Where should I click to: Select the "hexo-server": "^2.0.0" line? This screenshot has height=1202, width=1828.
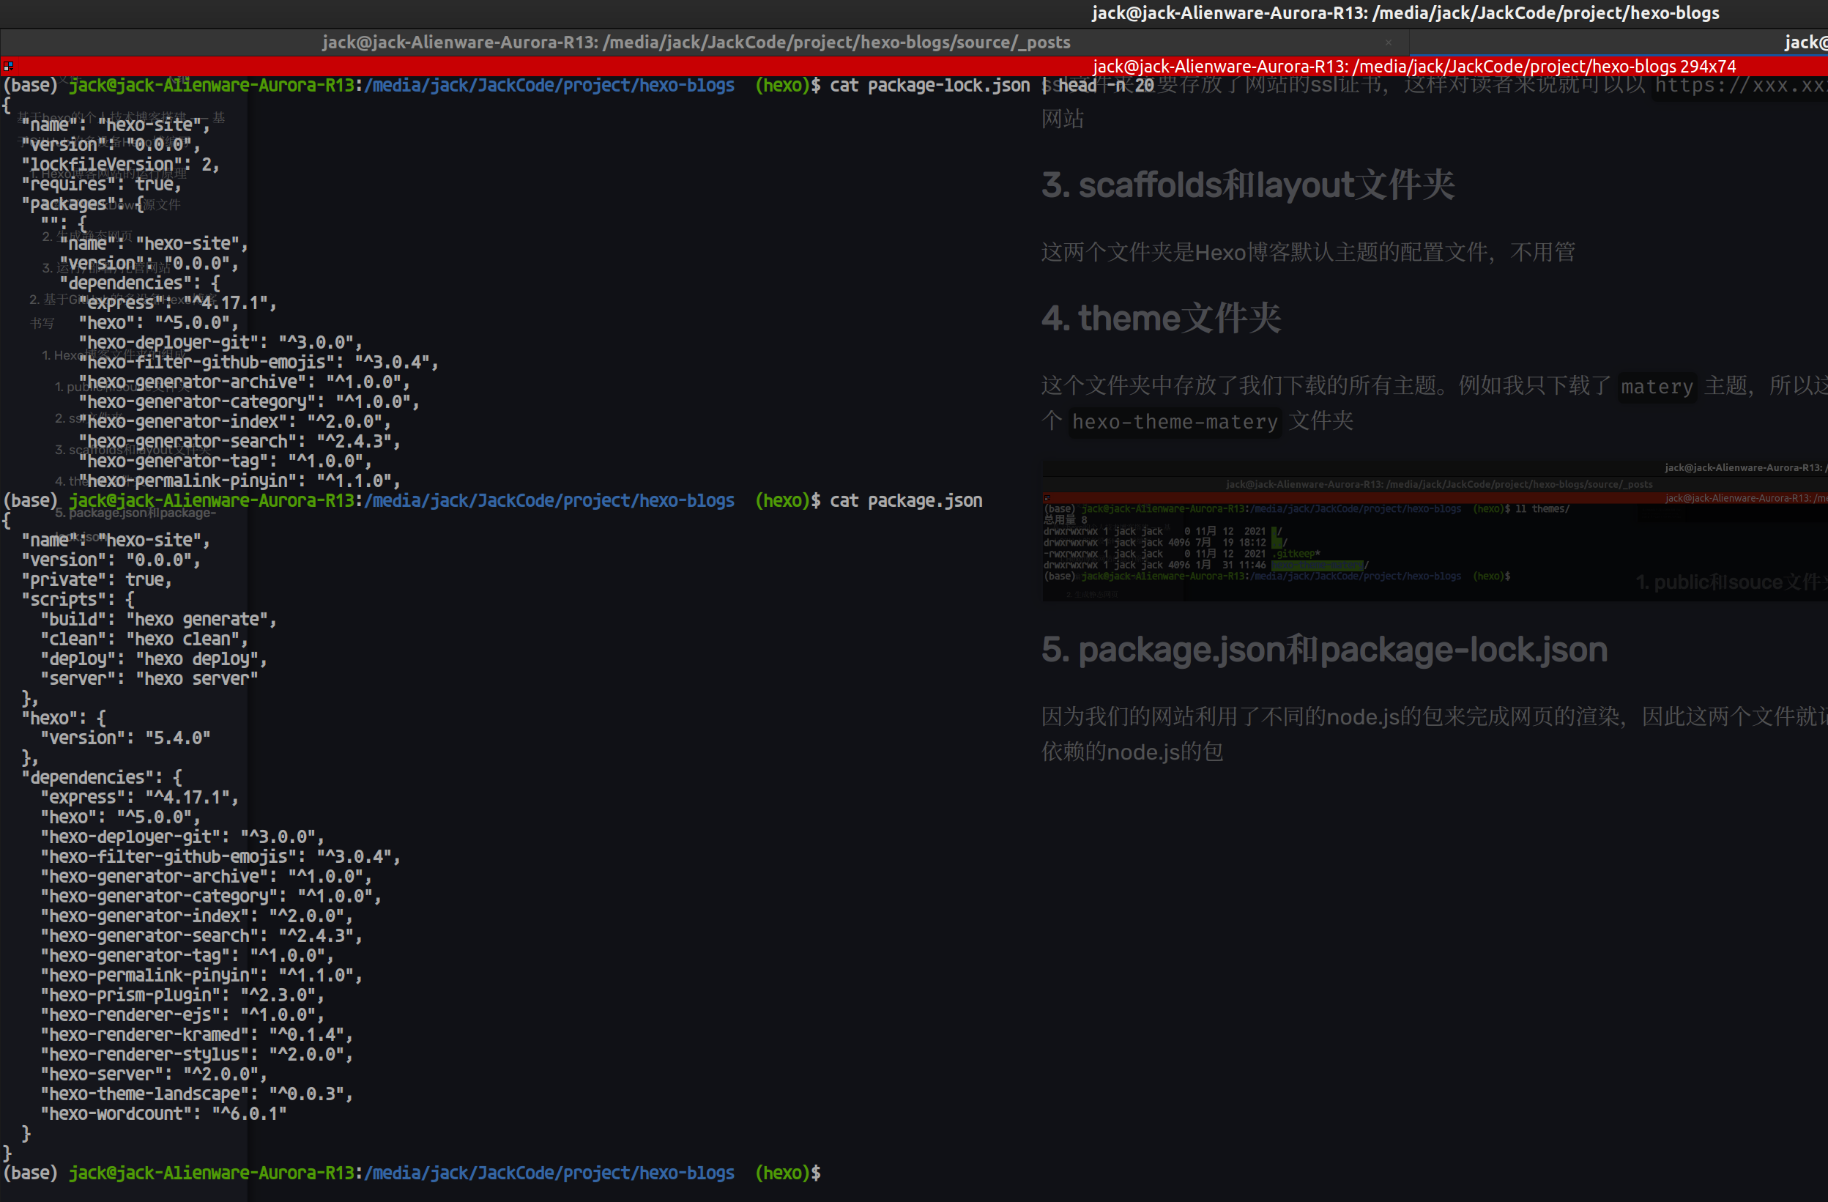pos(154,1075)
